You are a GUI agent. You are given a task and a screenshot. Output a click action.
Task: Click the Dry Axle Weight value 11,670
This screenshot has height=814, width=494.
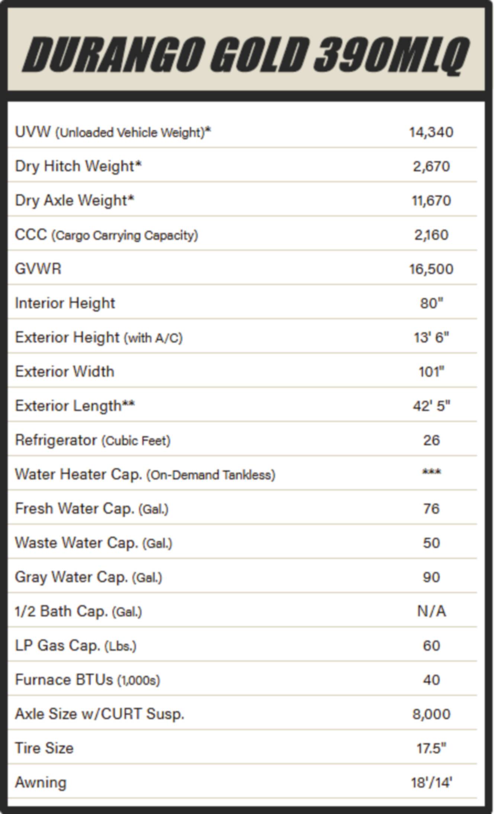[x=431, y=201]
